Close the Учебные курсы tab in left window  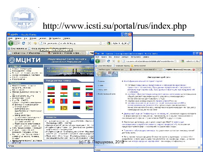tap(44, 53)
